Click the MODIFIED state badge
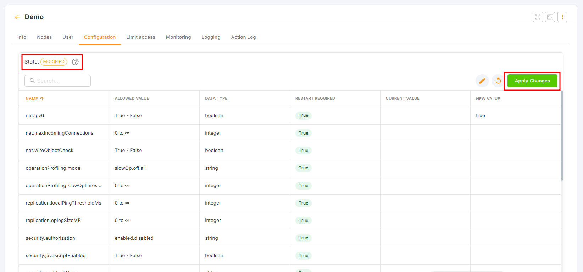This screenshot has height=272, width=583. coord(54,62)
